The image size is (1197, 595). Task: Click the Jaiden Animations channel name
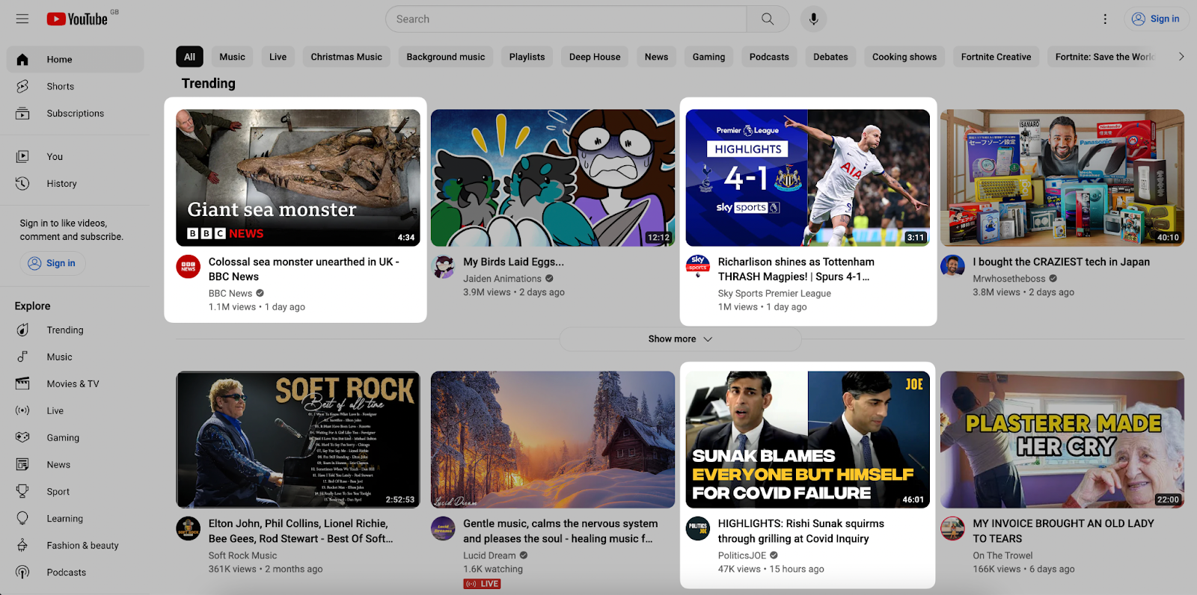502,279
